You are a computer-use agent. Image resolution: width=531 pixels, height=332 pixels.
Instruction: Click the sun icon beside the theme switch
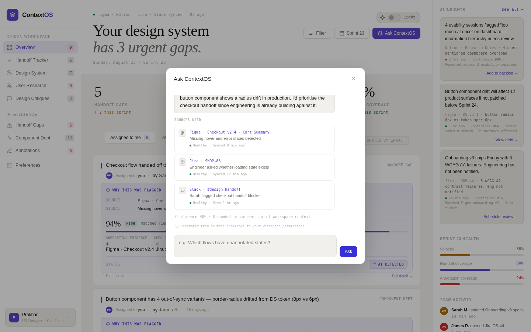(382, 17)
